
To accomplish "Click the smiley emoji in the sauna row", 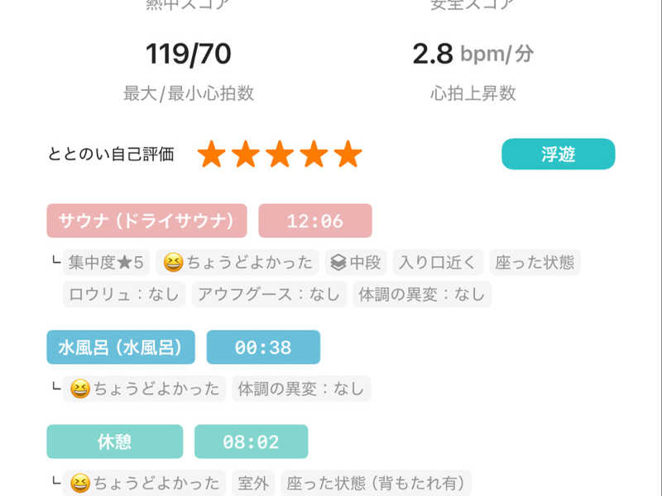I will tap(174, 263).
